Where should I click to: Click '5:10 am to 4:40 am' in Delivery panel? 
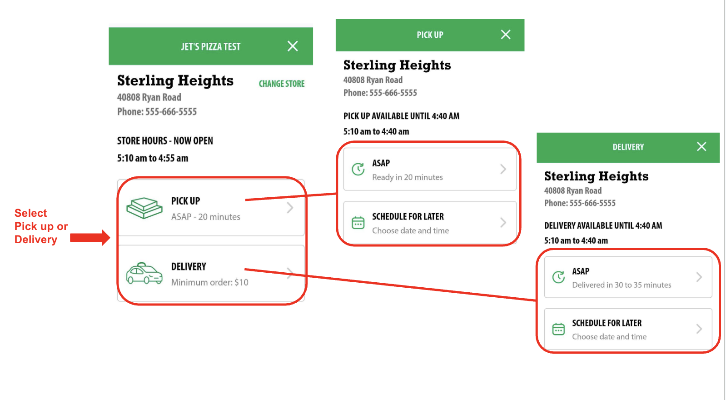tap(576, 240)
